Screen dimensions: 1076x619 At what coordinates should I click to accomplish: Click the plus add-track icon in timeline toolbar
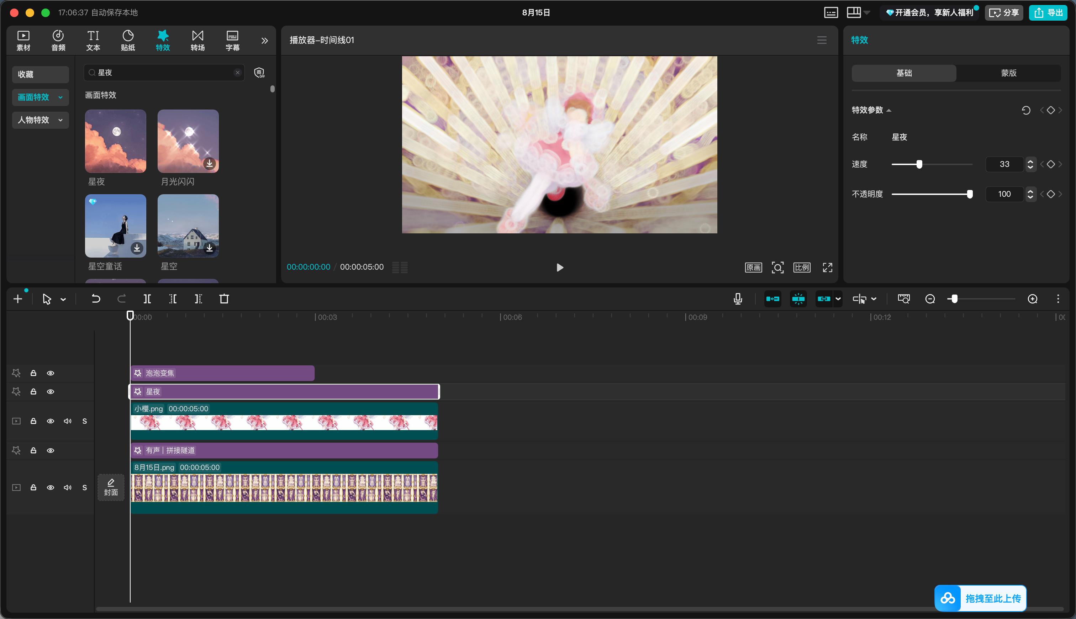[x=18, y=299]
